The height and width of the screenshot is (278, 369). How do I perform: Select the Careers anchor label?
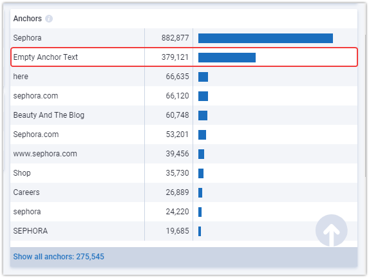click(26, 192)
